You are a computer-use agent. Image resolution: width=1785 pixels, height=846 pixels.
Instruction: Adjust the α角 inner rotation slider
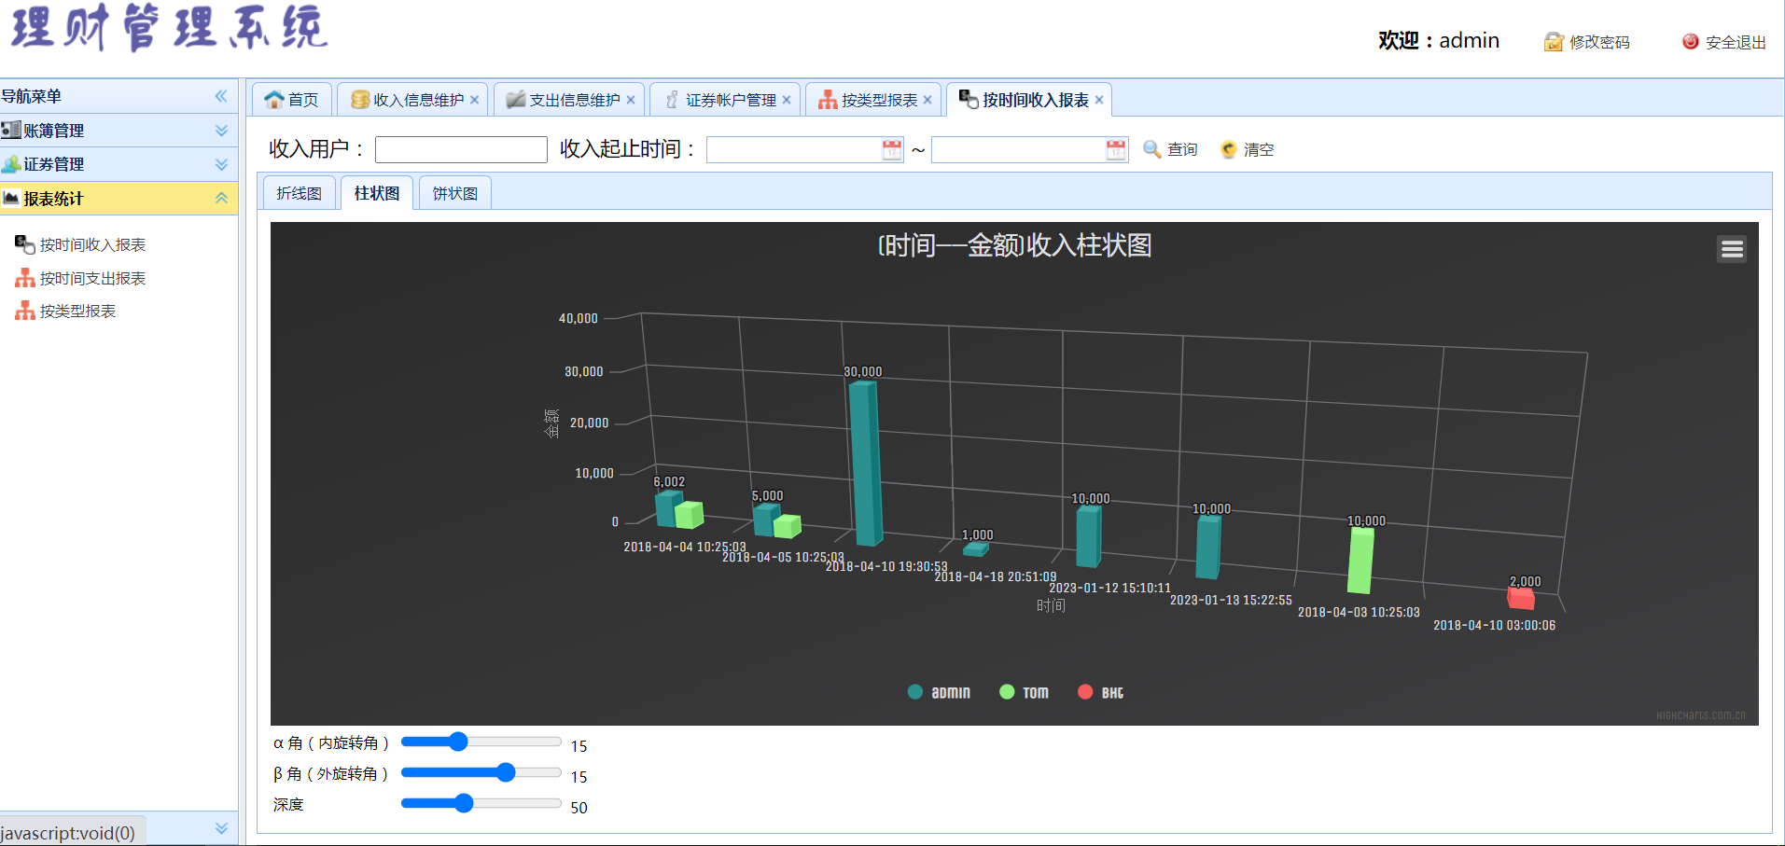[x=457, y=742]
